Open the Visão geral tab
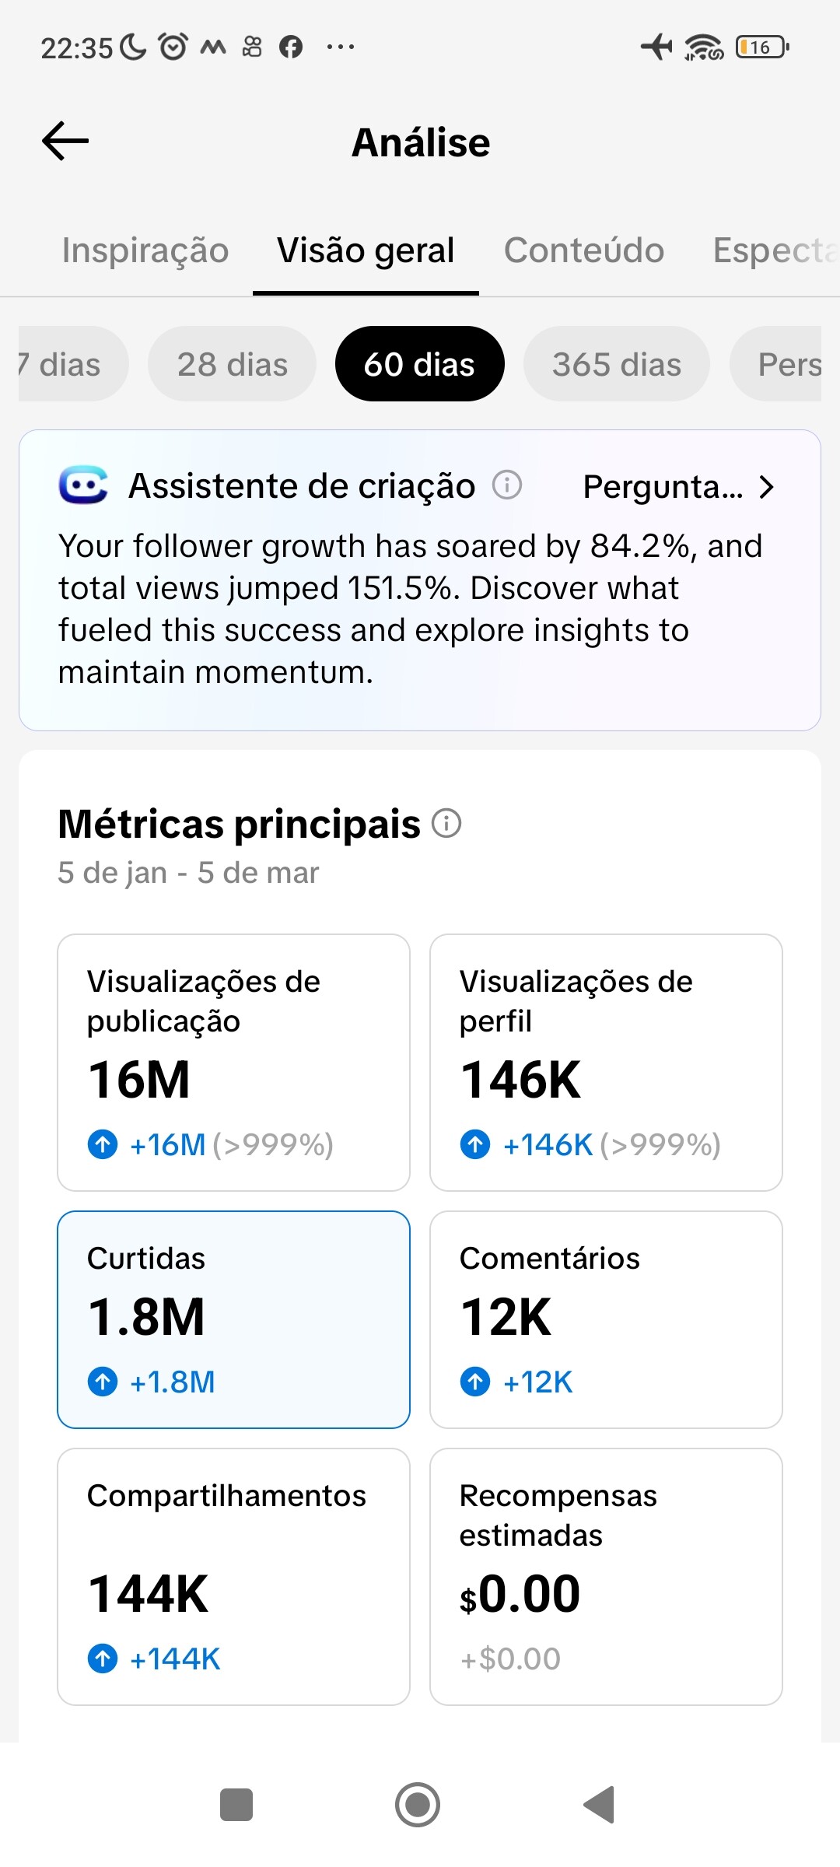The width and height of the screenshot is (840, 1867). (x=366, y=250)
